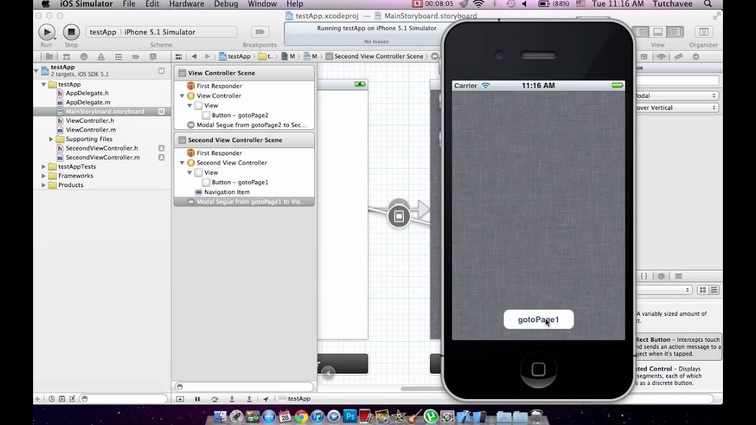Screen dimensions: 756x425
Task: Click the debug bar pause button
Action: (x=197, y=399)
